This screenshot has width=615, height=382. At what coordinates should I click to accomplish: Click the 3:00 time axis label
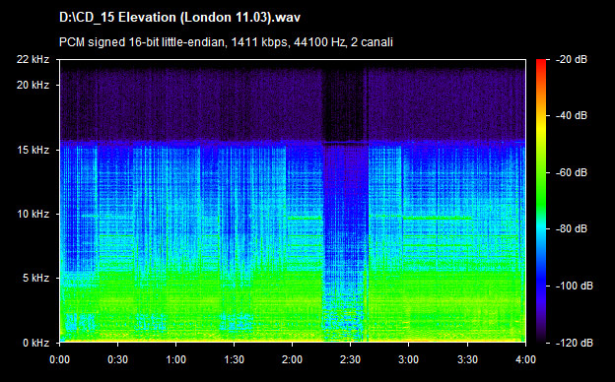pyautogui.click(x=409, y=359)
